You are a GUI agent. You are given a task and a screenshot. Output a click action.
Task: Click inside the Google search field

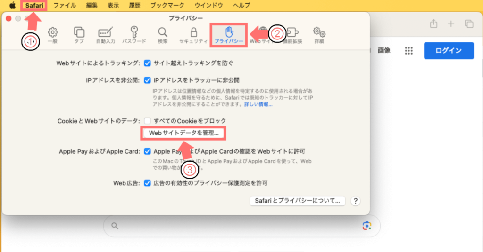242,226
